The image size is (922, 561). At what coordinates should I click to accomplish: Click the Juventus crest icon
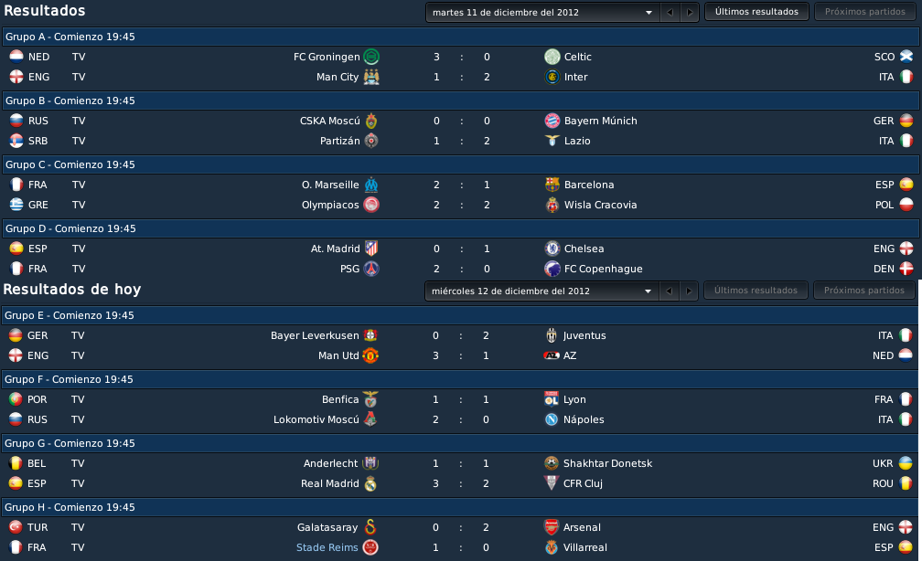pyautogui.click(x=551, y=335)
